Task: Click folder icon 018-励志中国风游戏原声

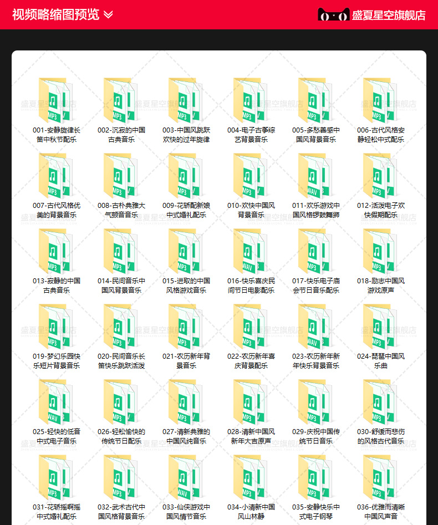Action: (x=380, y=251)
